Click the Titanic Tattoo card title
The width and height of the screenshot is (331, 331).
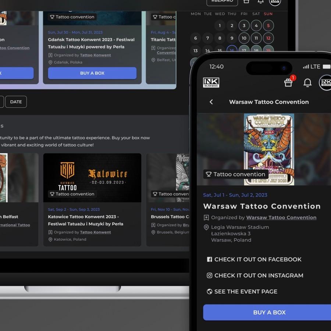coord(163,39)
